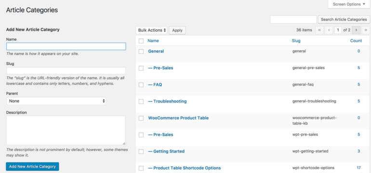Click count 5 for Troubleshooting row
The image size is (371, 173).
359,101
